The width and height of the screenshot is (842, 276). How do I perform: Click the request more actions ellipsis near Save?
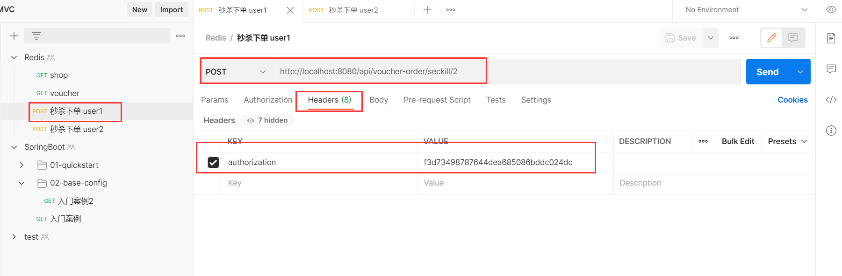(x=734, y=38)
